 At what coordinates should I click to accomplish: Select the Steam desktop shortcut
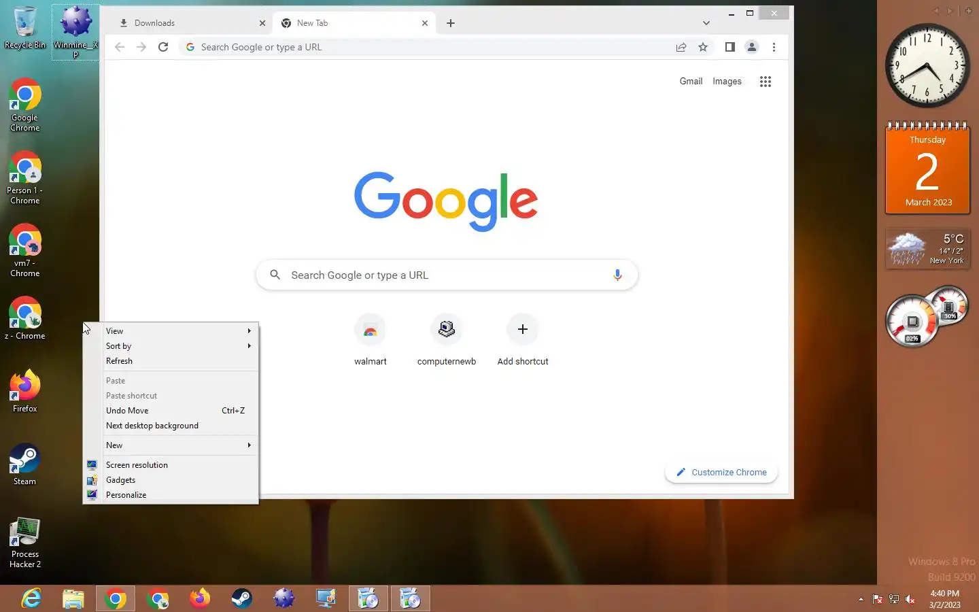click(x=25, y=464)
